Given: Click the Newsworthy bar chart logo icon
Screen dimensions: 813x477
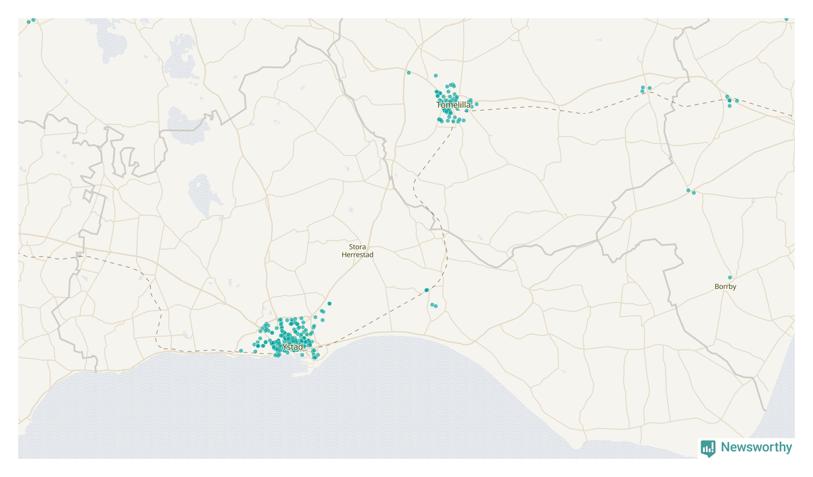Looking at the screenshot, I should [707, 448].
